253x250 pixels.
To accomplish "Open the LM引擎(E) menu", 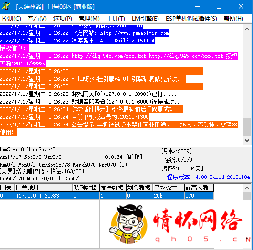I will (x=145, y=19).
